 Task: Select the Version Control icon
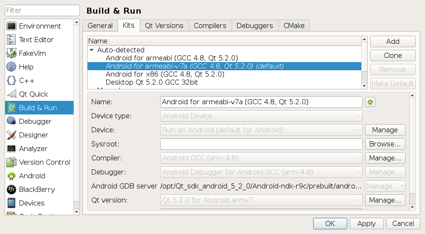coord(11,162)
